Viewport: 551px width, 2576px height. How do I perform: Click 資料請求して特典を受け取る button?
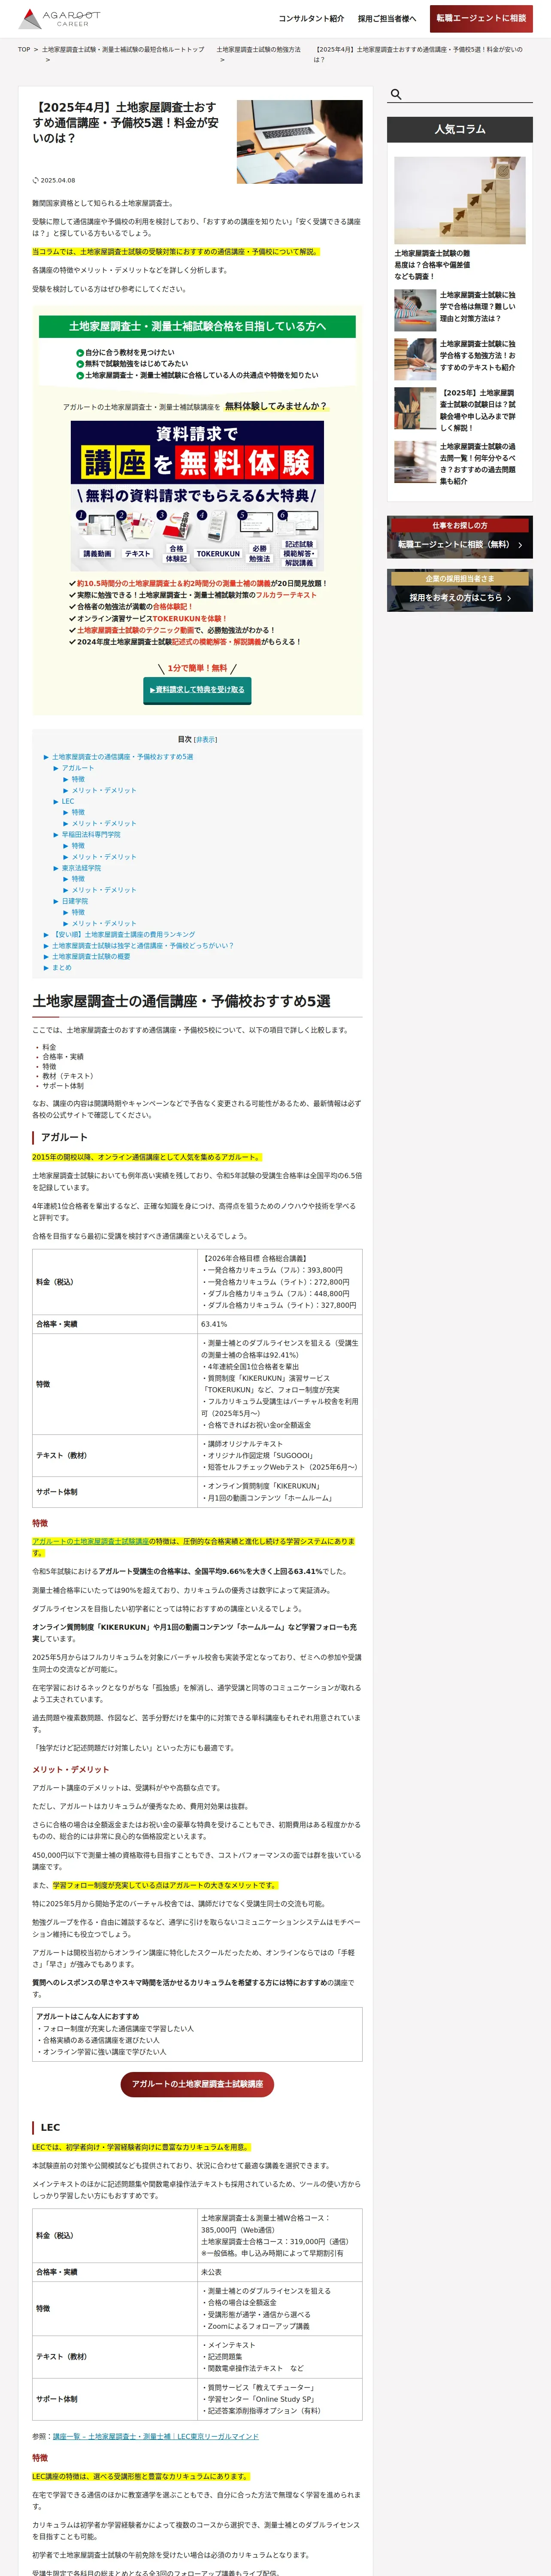click(197, 689)
